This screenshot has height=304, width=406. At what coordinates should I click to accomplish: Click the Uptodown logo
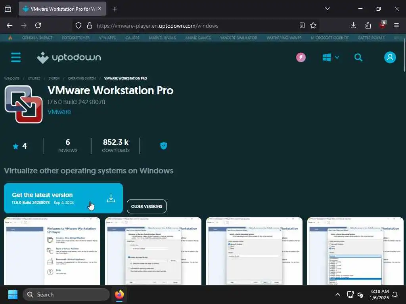point(69,57)
